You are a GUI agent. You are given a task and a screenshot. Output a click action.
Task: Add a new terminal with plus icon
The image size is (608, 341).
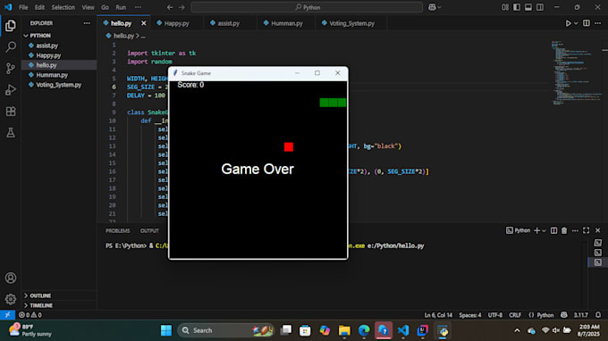point(536,230)
